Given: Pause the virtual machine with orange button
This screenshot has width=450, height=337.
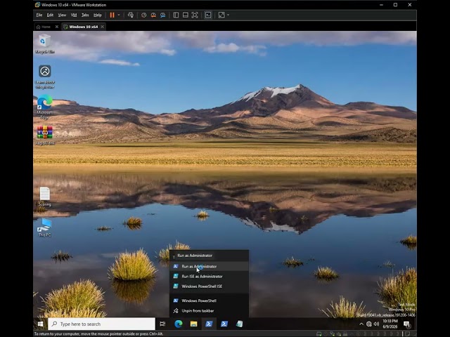Looking at the screenshot, I should (112, 15).
